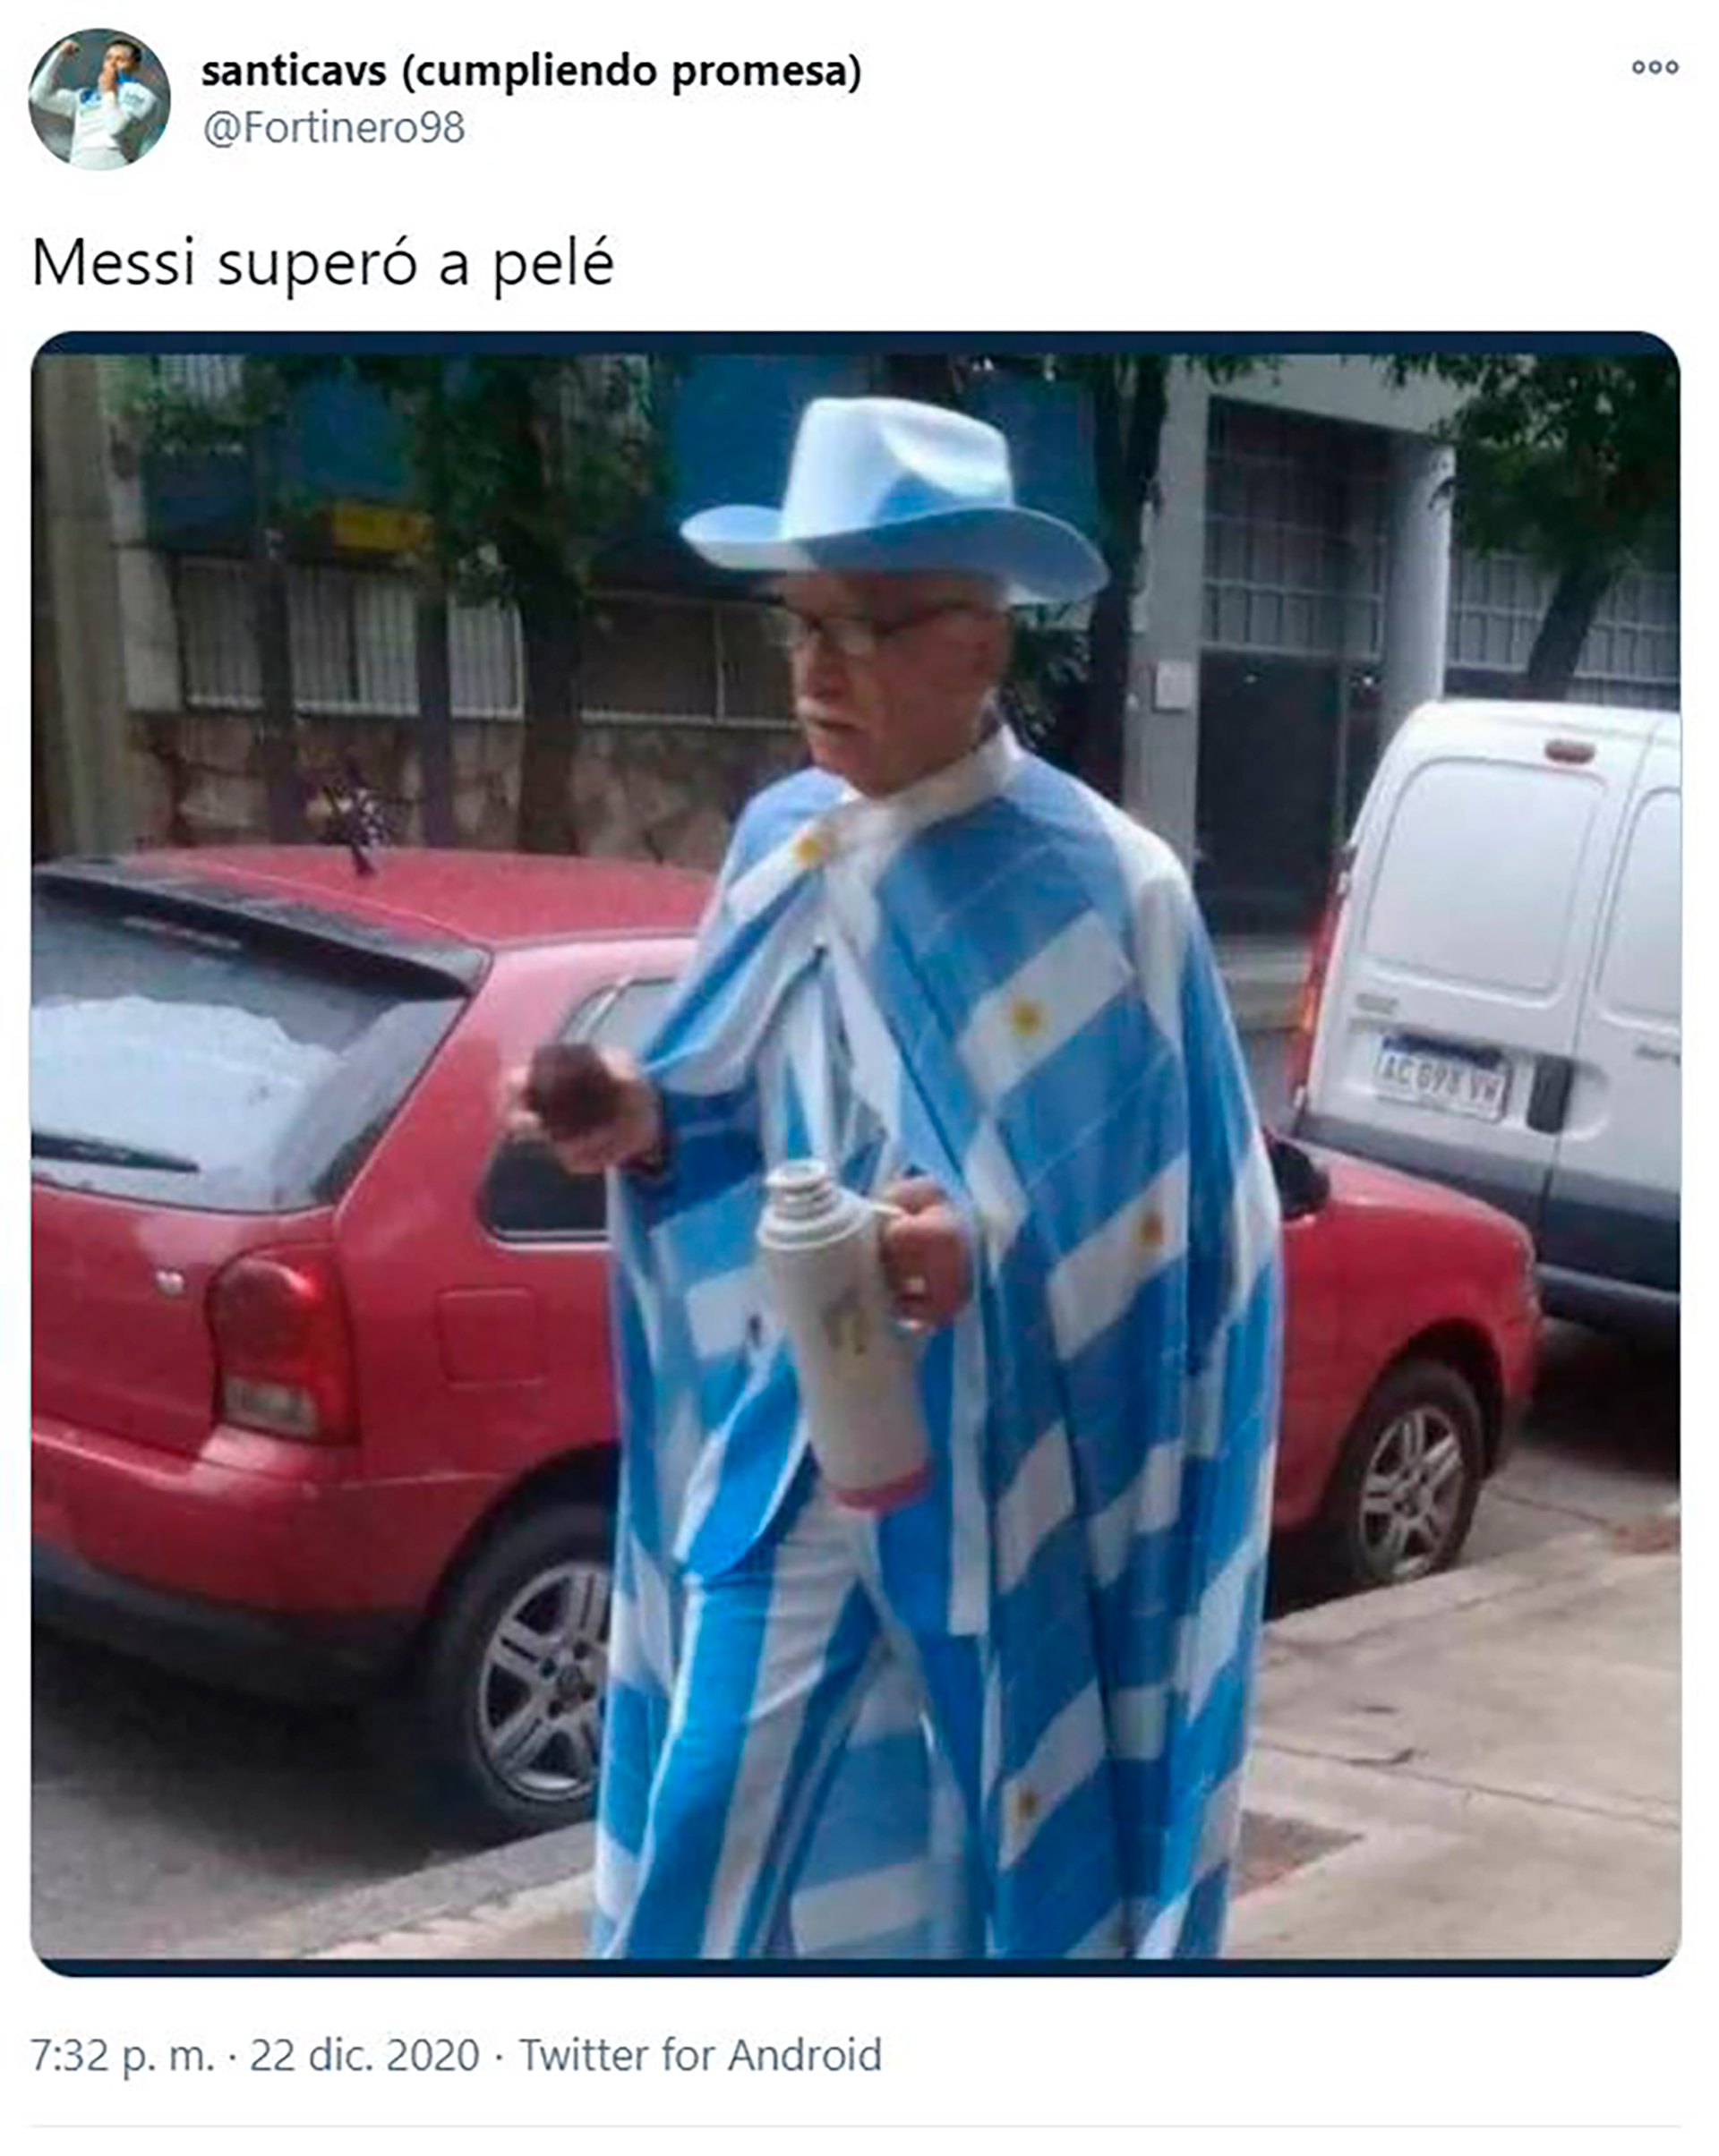
Task: Select the tweet text Messi superó a pelé
Action: coord(323,264)
